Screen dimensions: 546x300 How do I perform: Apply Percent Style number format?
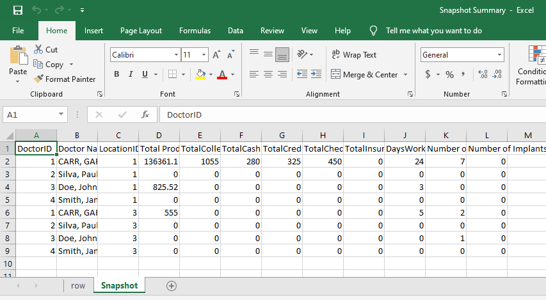pyautogui.click(x=449, y=75)
